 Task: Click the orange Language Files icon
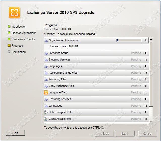pos(46,92)
